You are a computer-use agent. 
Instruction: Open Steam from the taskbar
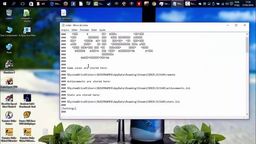click(x=109, y=4)
